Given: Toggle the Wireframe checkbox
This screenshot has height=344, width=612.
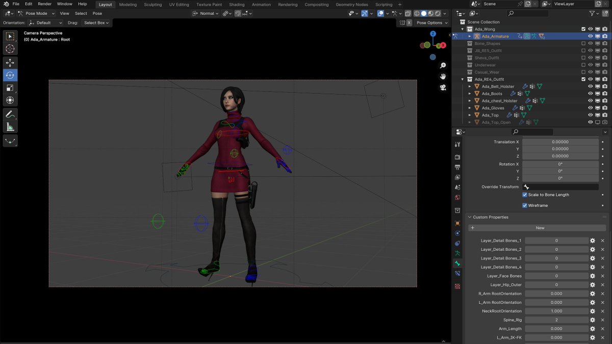Looking at the screenshot, I should point(525,205).
